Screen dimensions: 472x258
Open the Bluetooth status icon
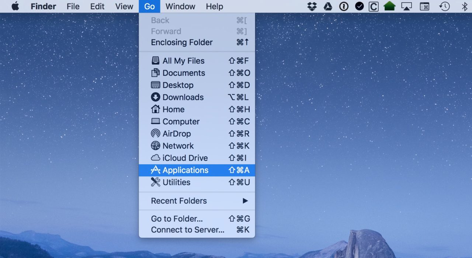pyautogui.click(x=465, y=6)
